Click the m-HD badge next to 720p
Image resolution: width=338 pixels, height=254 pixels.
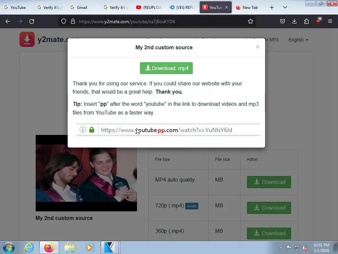pos(192,206)
